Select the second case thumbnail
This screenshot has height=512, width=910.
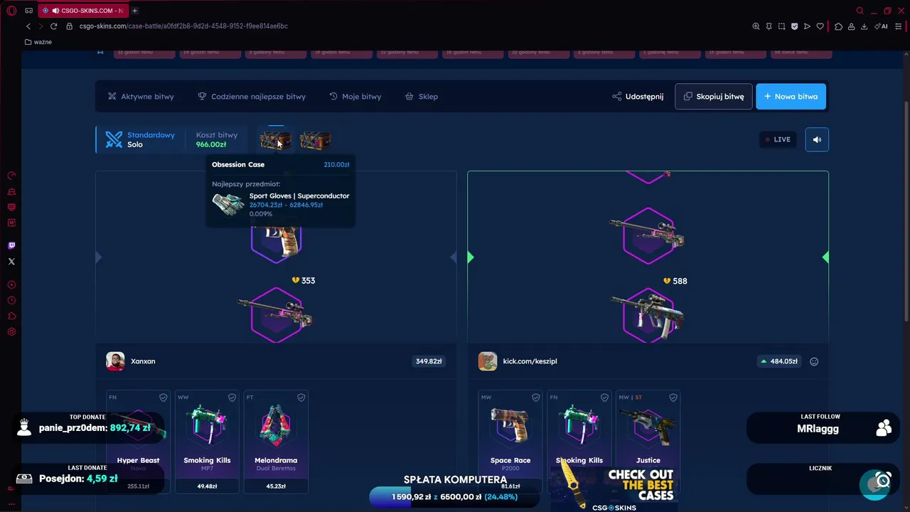[315, 141]
